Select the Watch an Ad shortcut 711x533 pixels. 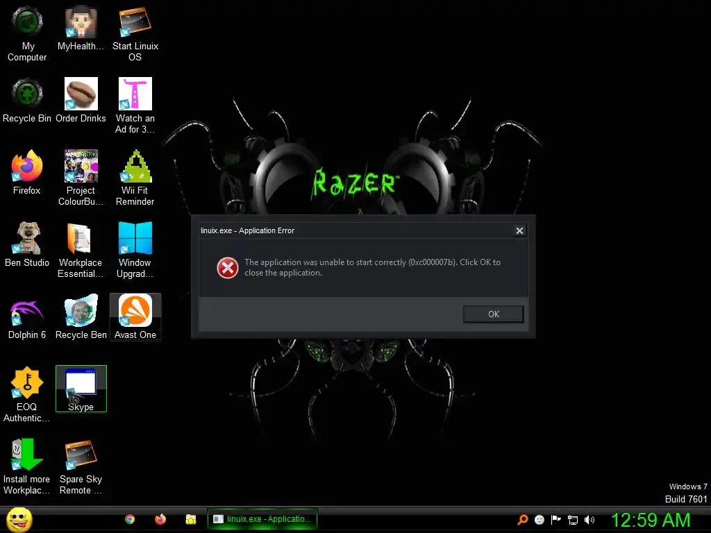pyautogui.click(x=135, y=106)
